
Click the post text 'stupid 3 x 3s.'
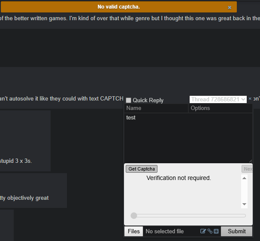(16, 161)
